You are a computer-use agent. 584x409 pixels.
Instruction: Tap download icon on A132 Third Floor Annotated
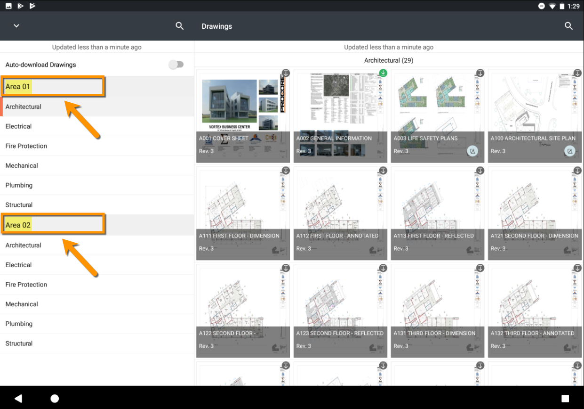(x=577, y=268)
